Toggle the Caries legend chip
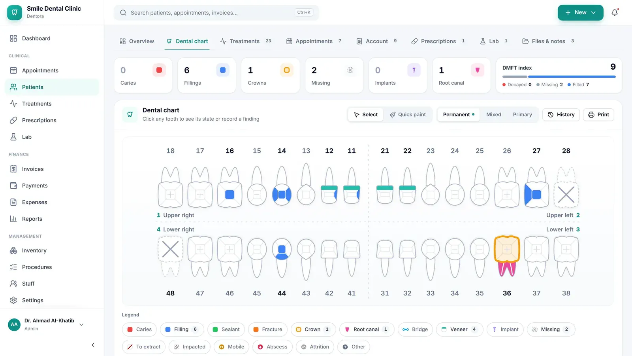Viewport: 632px width, 356px height. point(139,329)
